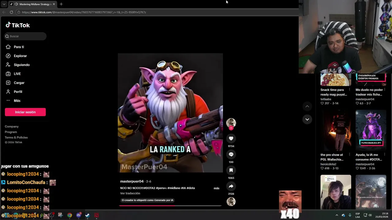Viewport: 392px width, 220px height.
Task: Open the tab list dropdown arrow
Action: click(4, 4)
